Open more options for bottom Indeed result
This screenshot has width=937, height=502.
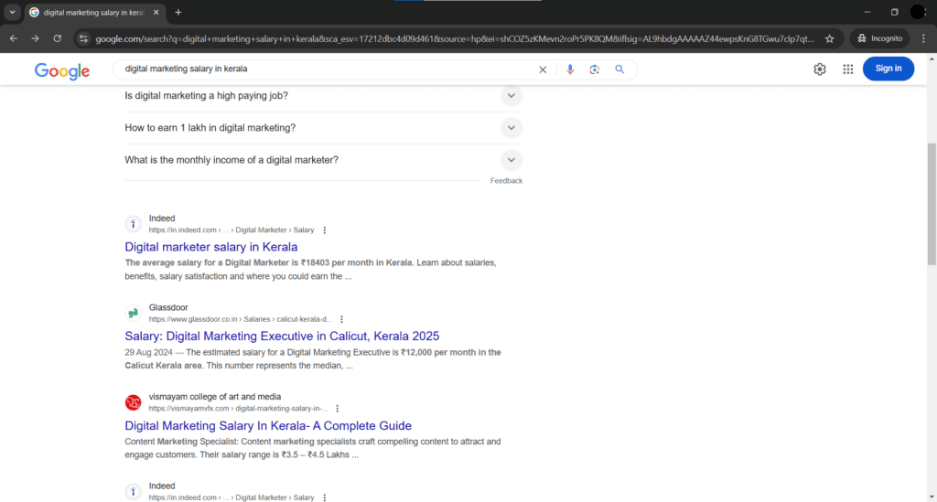(325, 497)
